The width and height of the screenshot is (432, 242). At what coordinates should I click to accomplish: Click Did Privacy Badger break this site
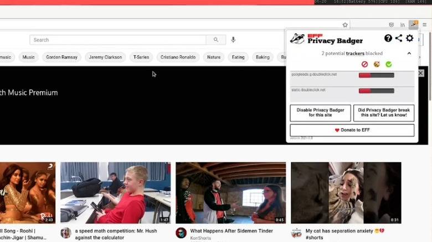point(383,113)
